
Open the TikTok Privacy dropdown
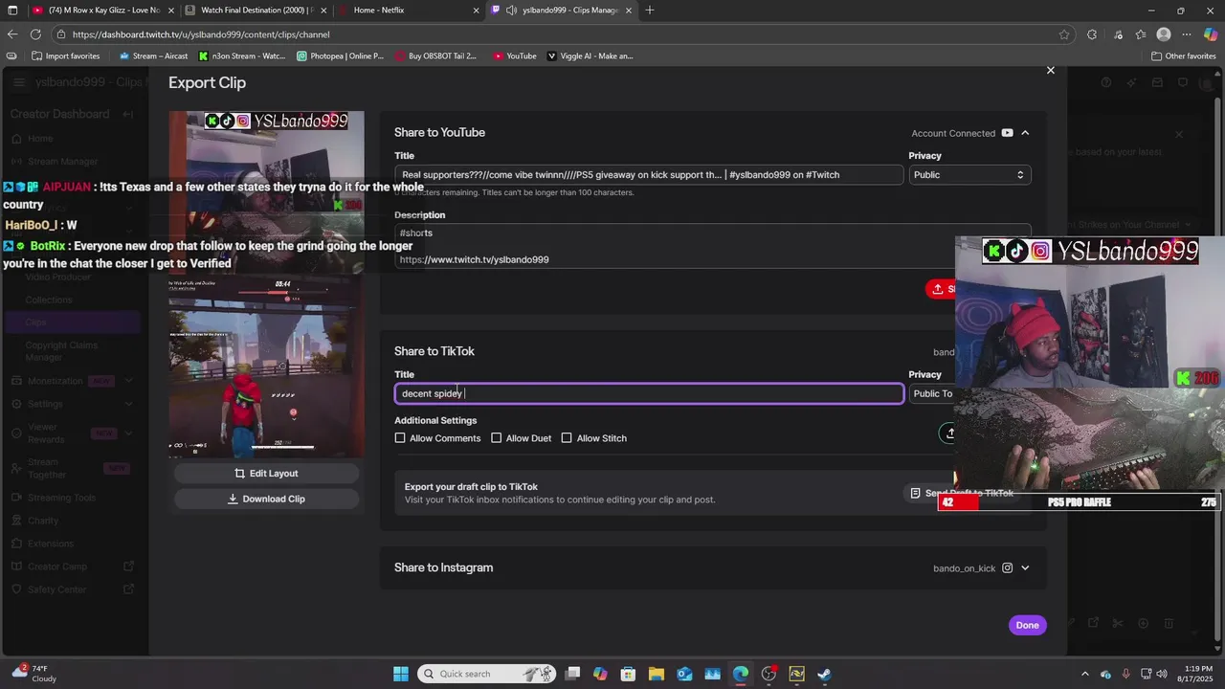point(932,393)
